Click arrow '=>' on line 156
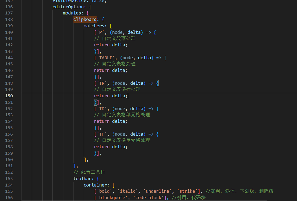Screen dimensions: 297x201 click(151, 134)
